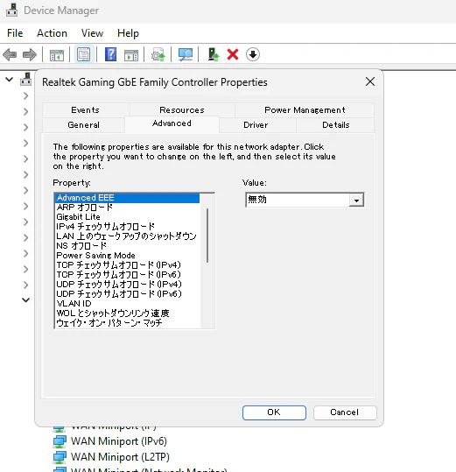Select WAN Miniport (L2TP) tree item
The width and height of the screenshot is (456, 472).
pos(120,457)
